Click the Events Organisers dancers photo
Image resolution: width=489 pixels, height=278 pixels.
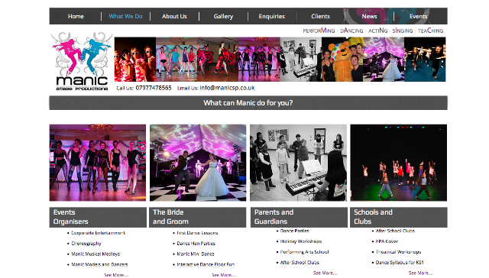point(98,163)
